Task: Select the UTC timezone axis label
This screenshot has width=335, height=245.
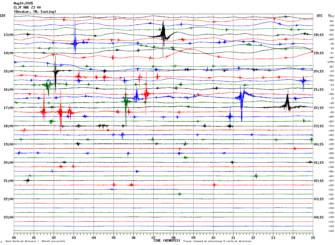Action: click(320, 16)
